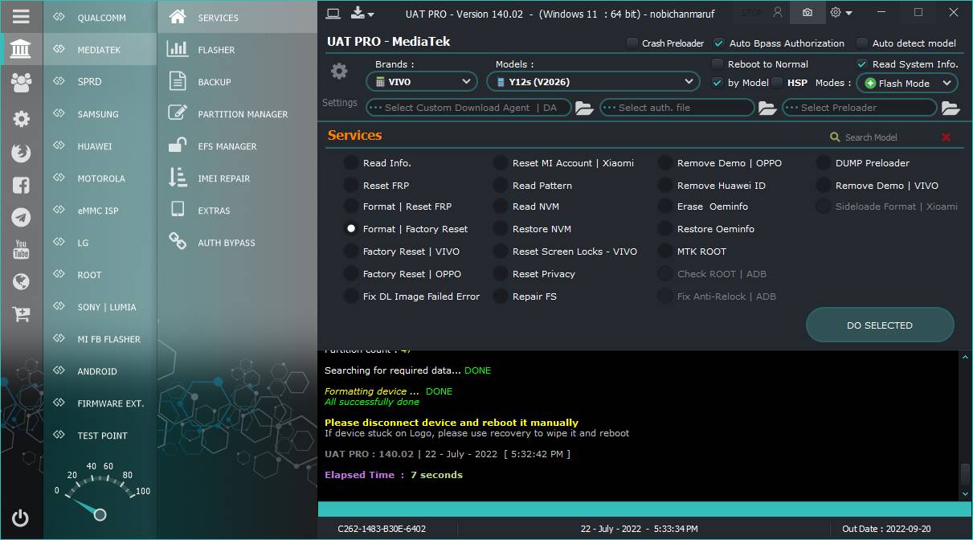Open the eMMC ISP section
The image size is (973, 540).
[x=100, y=211]
